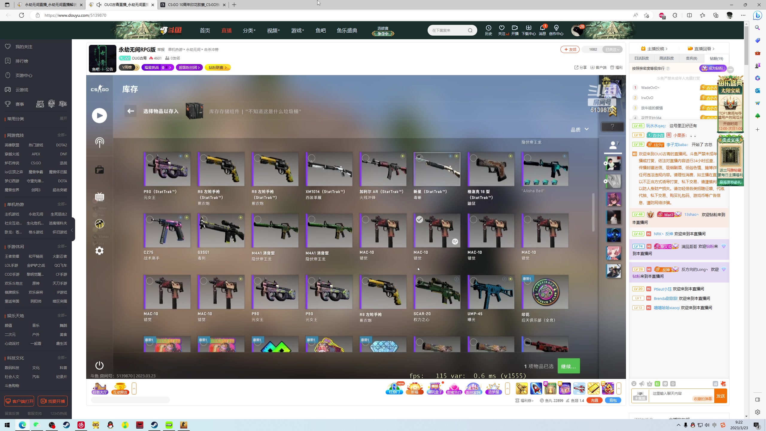Open the Steam icon in the taskbar
This screenshot has width=766, height=431.
[x=66, y=425]
